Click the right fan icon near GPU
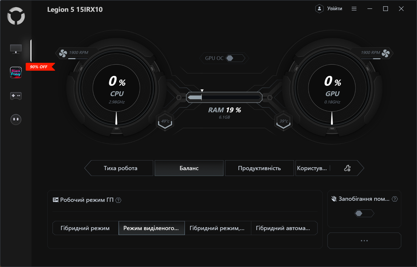This screenshot has height=267, width=417. [386, 53]
